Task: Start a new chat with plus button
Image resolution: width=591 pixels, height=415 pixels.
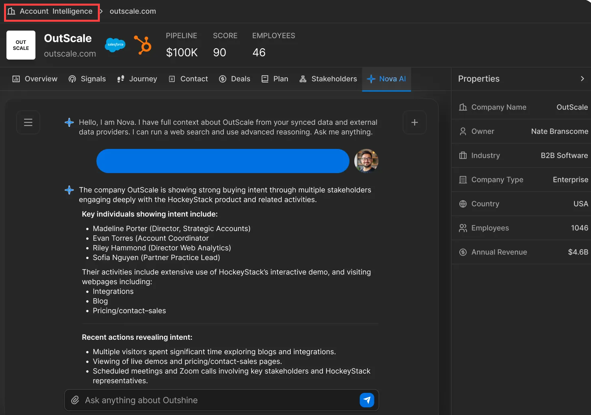Action: coord(415,122)
